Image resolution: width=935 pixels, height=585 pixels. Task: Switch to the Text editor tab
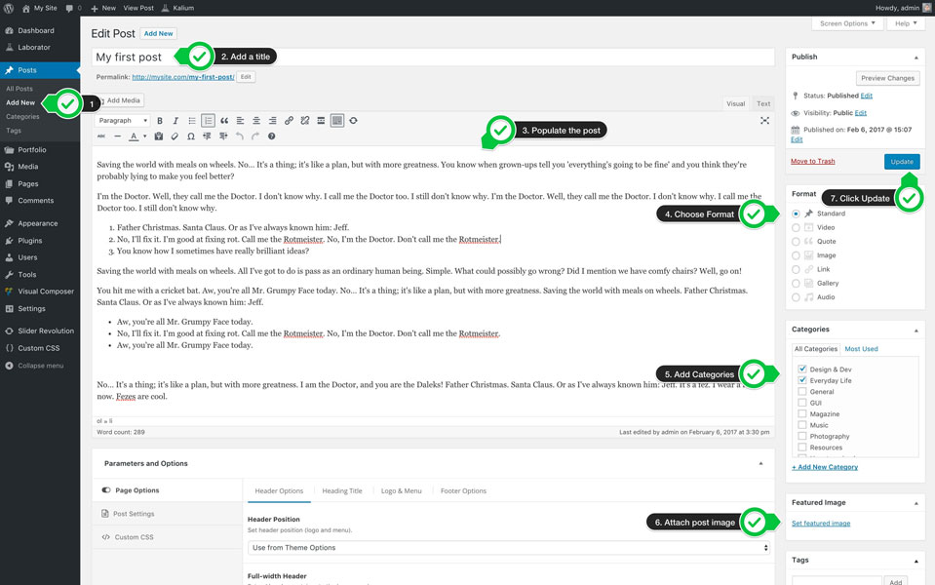(763, 103)
